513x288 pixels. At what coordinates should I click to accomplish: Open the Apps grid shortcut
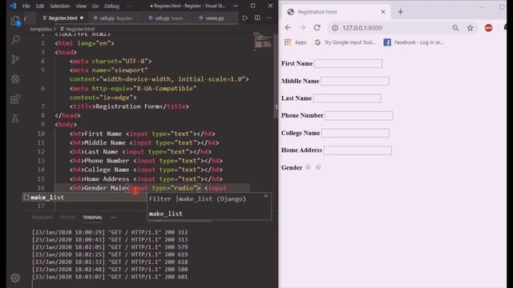pyautogui.click(x=296, y=42)
